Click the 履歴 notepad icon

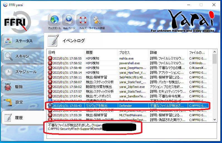coord(8,117)
